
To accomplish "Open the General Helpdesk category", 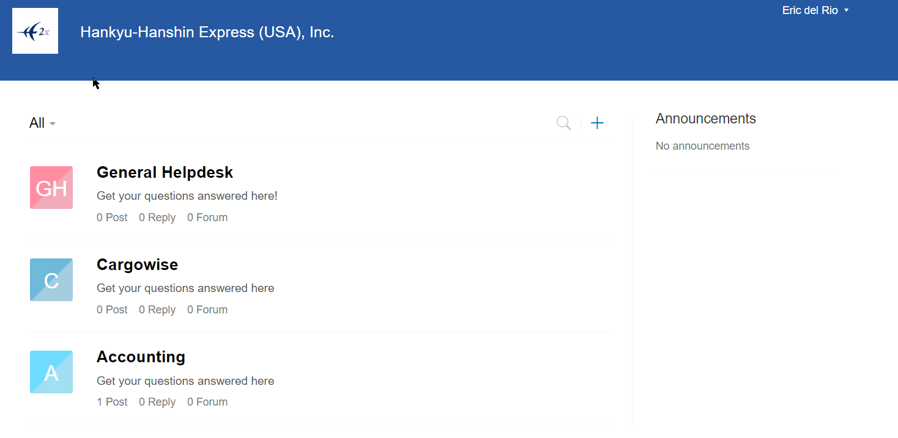I will pyautogui.click(x=165, y=173).
